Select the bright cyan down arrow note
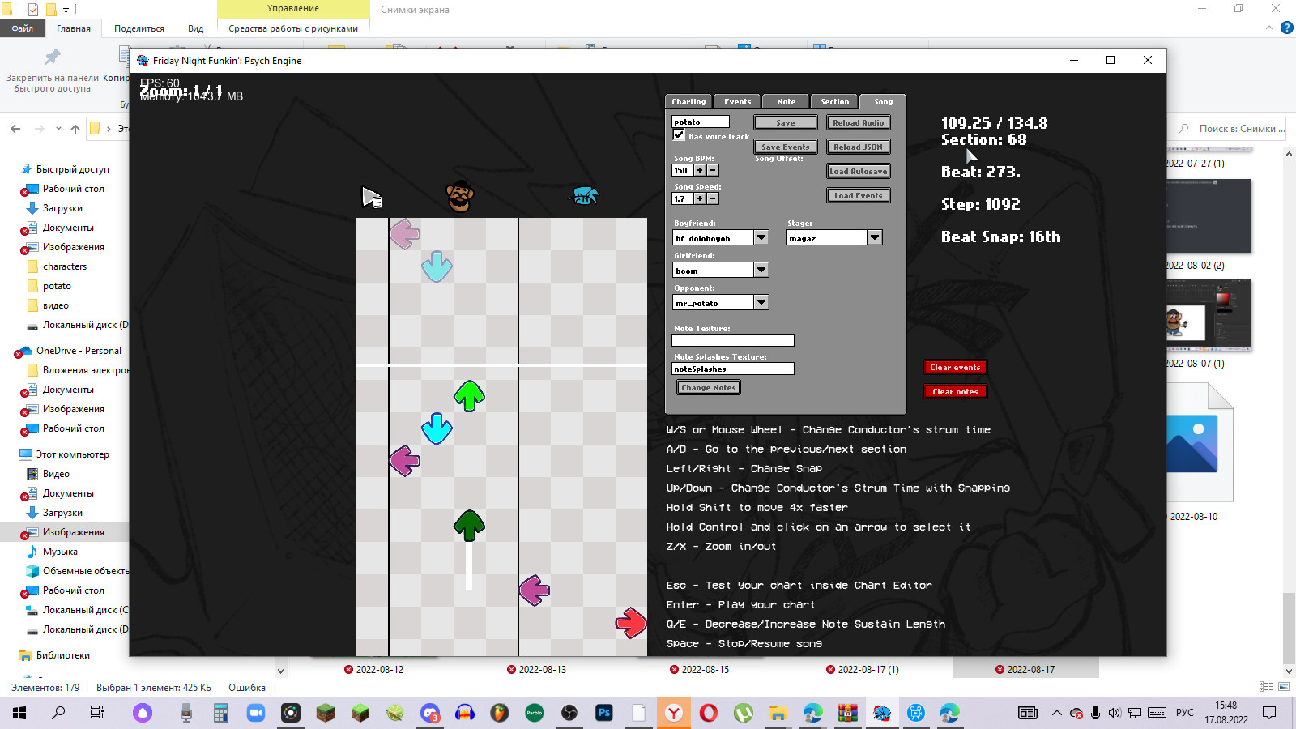Image resolution: width=1296 pixels, height=729 pixels. click(437, 428)
